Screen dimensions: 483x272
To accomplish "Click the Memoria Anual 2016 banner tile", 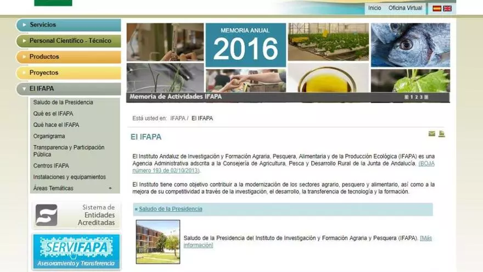I will [245, 46].
